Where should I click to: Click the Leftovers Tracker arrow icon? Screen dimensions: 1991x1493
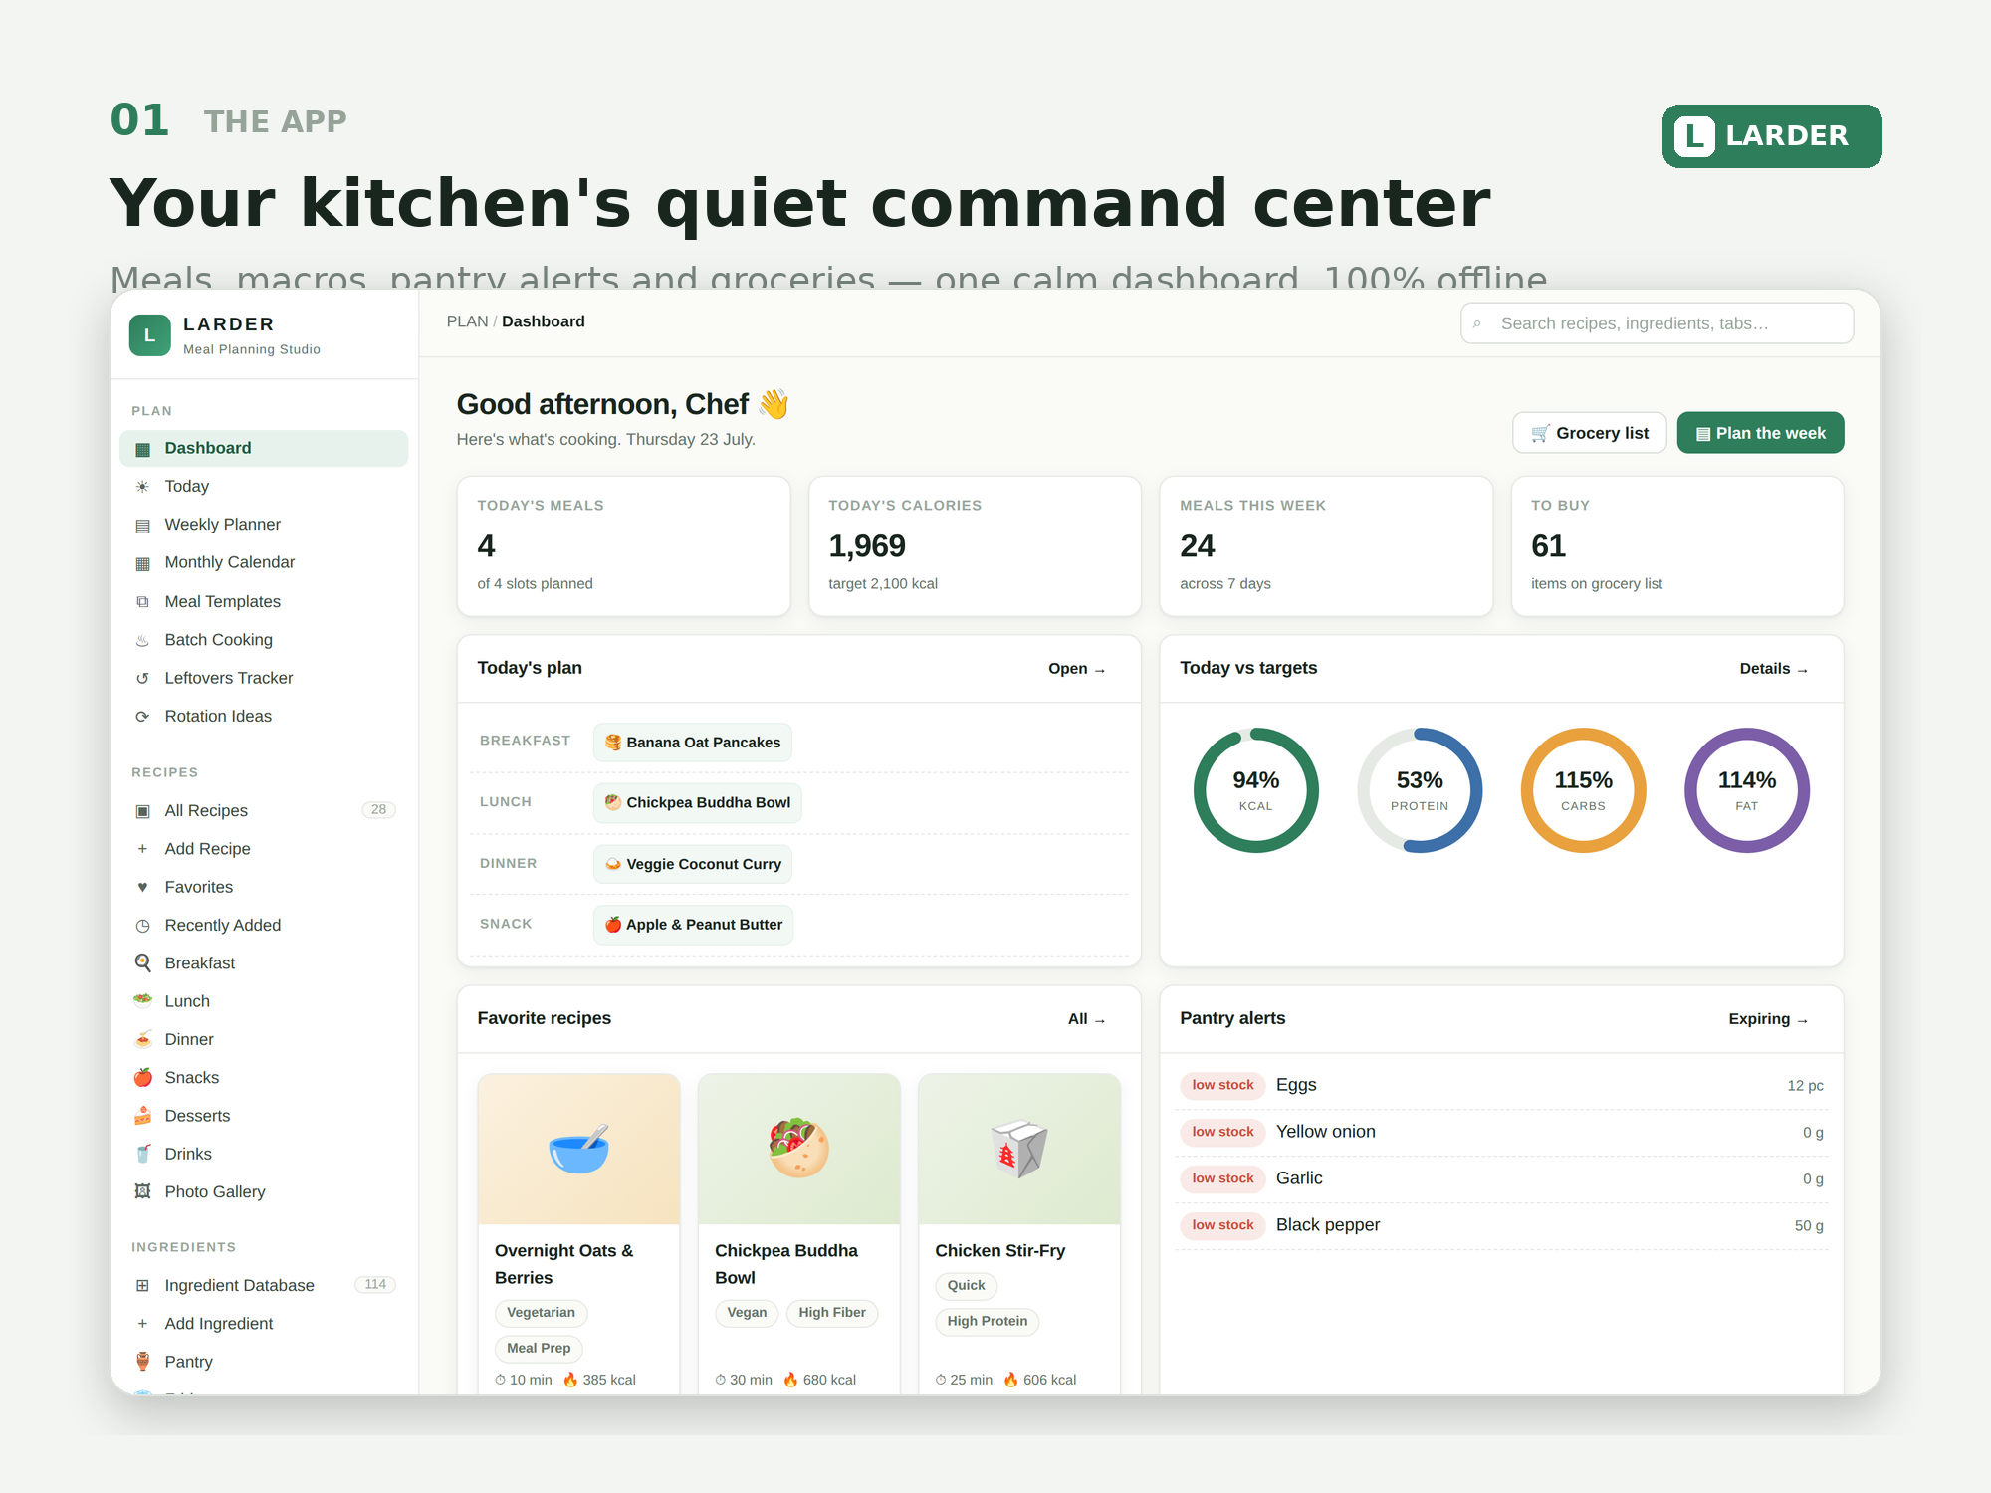point(142,679)
